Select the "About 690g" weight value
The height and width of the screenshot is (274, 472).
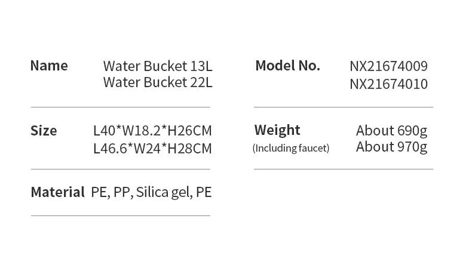[x=391, y=130]
